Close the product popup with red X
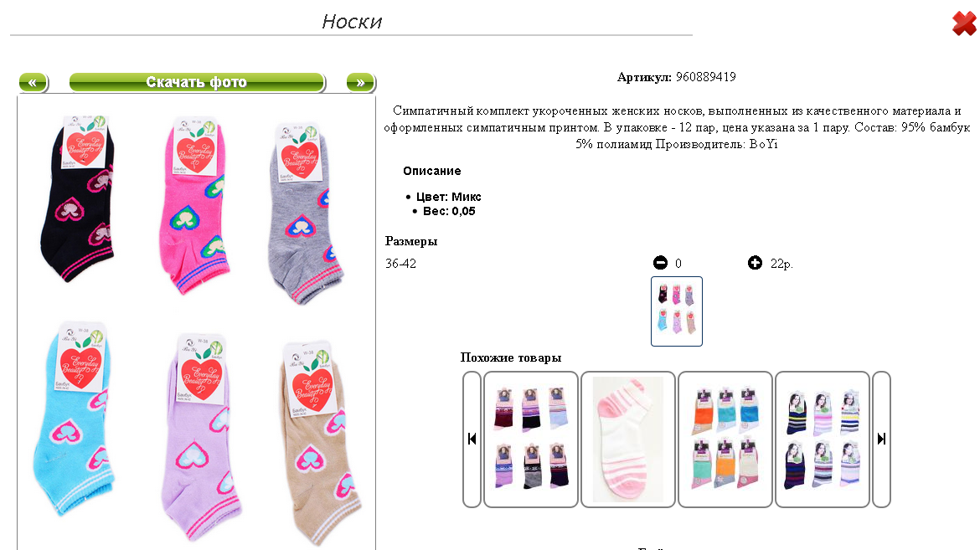The width and height of the screenshot is (980, 550). point(964,23)
